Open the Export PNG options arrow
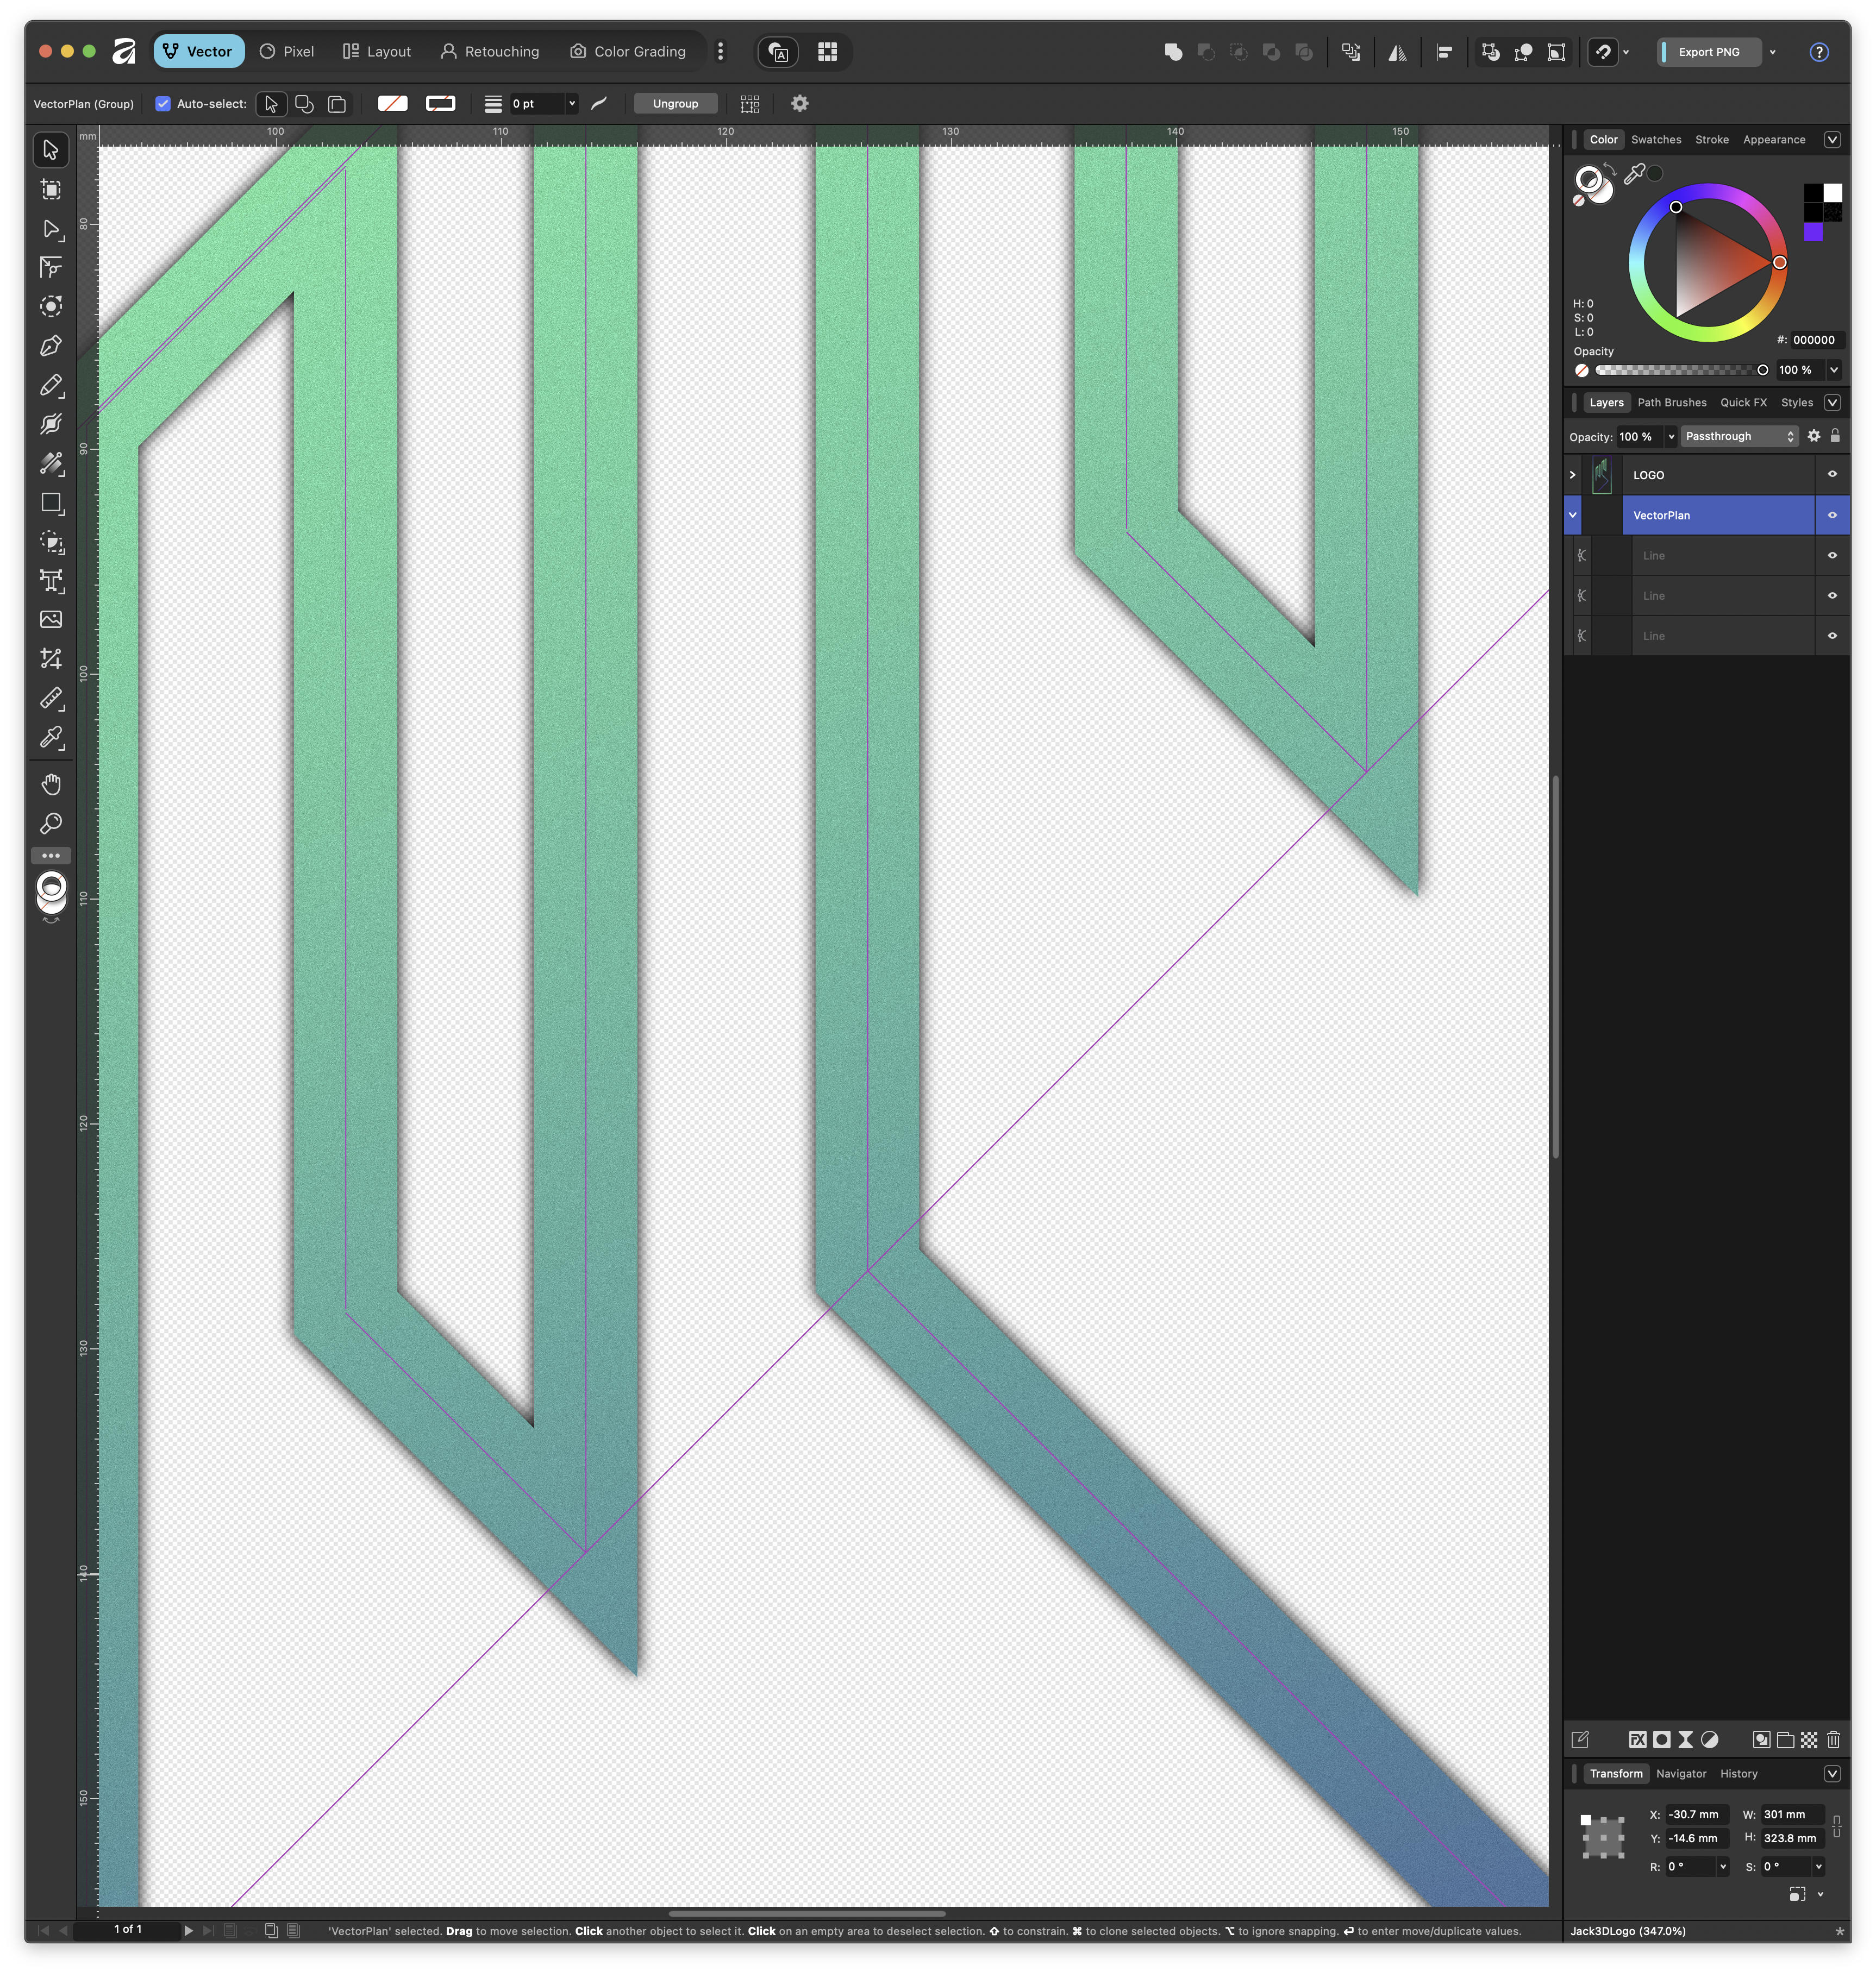The height and width of the screenshot is (1972, 1876). [x=1772, y=52]
